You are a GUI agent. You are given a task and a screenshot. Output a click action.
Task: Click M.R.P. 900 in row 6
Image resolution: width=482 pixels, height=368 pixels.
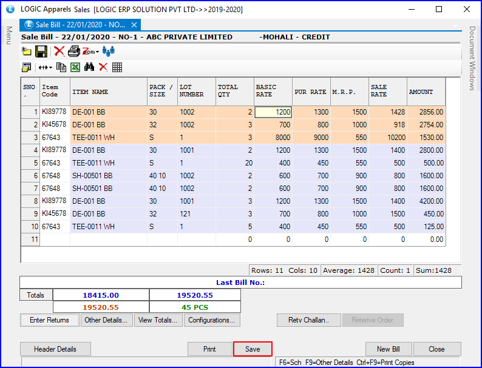click(x=350, y=176)
